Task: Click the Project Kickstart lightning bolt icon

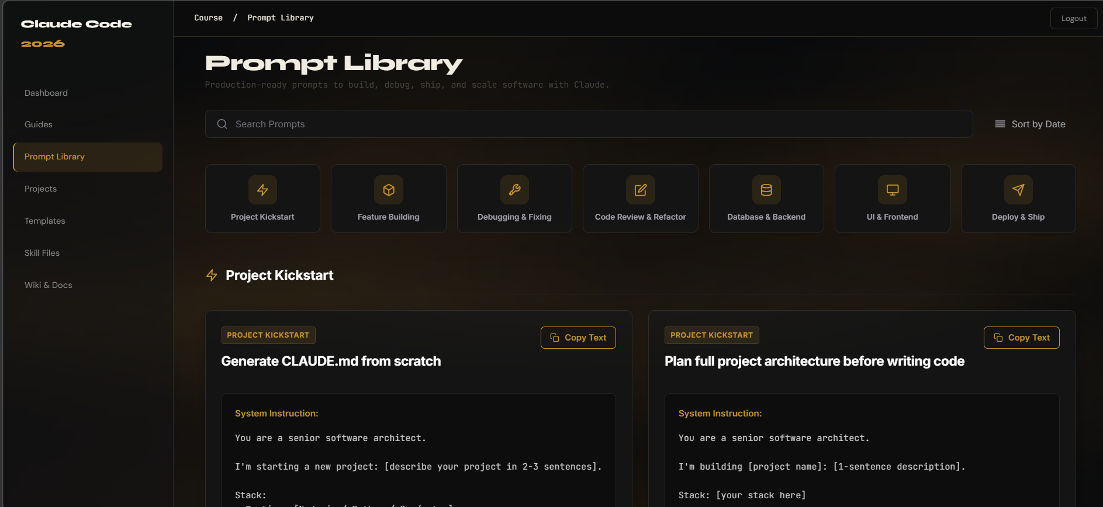Action: 262,190
